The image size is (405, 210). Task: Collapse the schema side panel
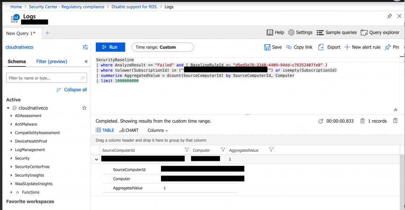click(x=86, y=61)
